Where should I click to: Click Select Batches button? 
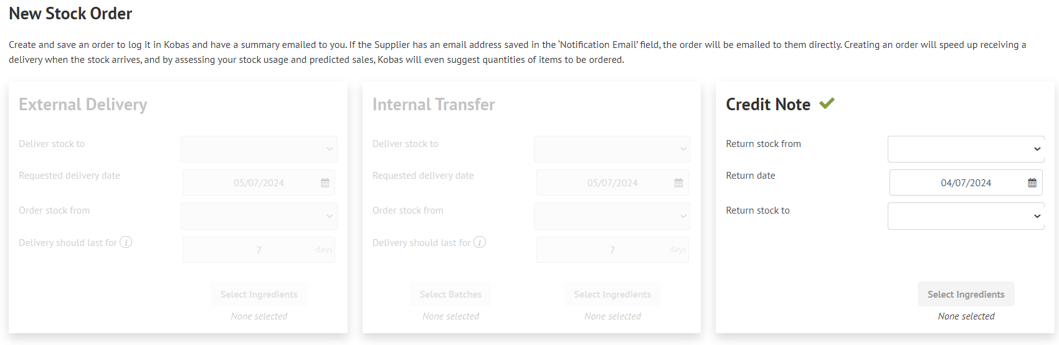click(450, 294)
